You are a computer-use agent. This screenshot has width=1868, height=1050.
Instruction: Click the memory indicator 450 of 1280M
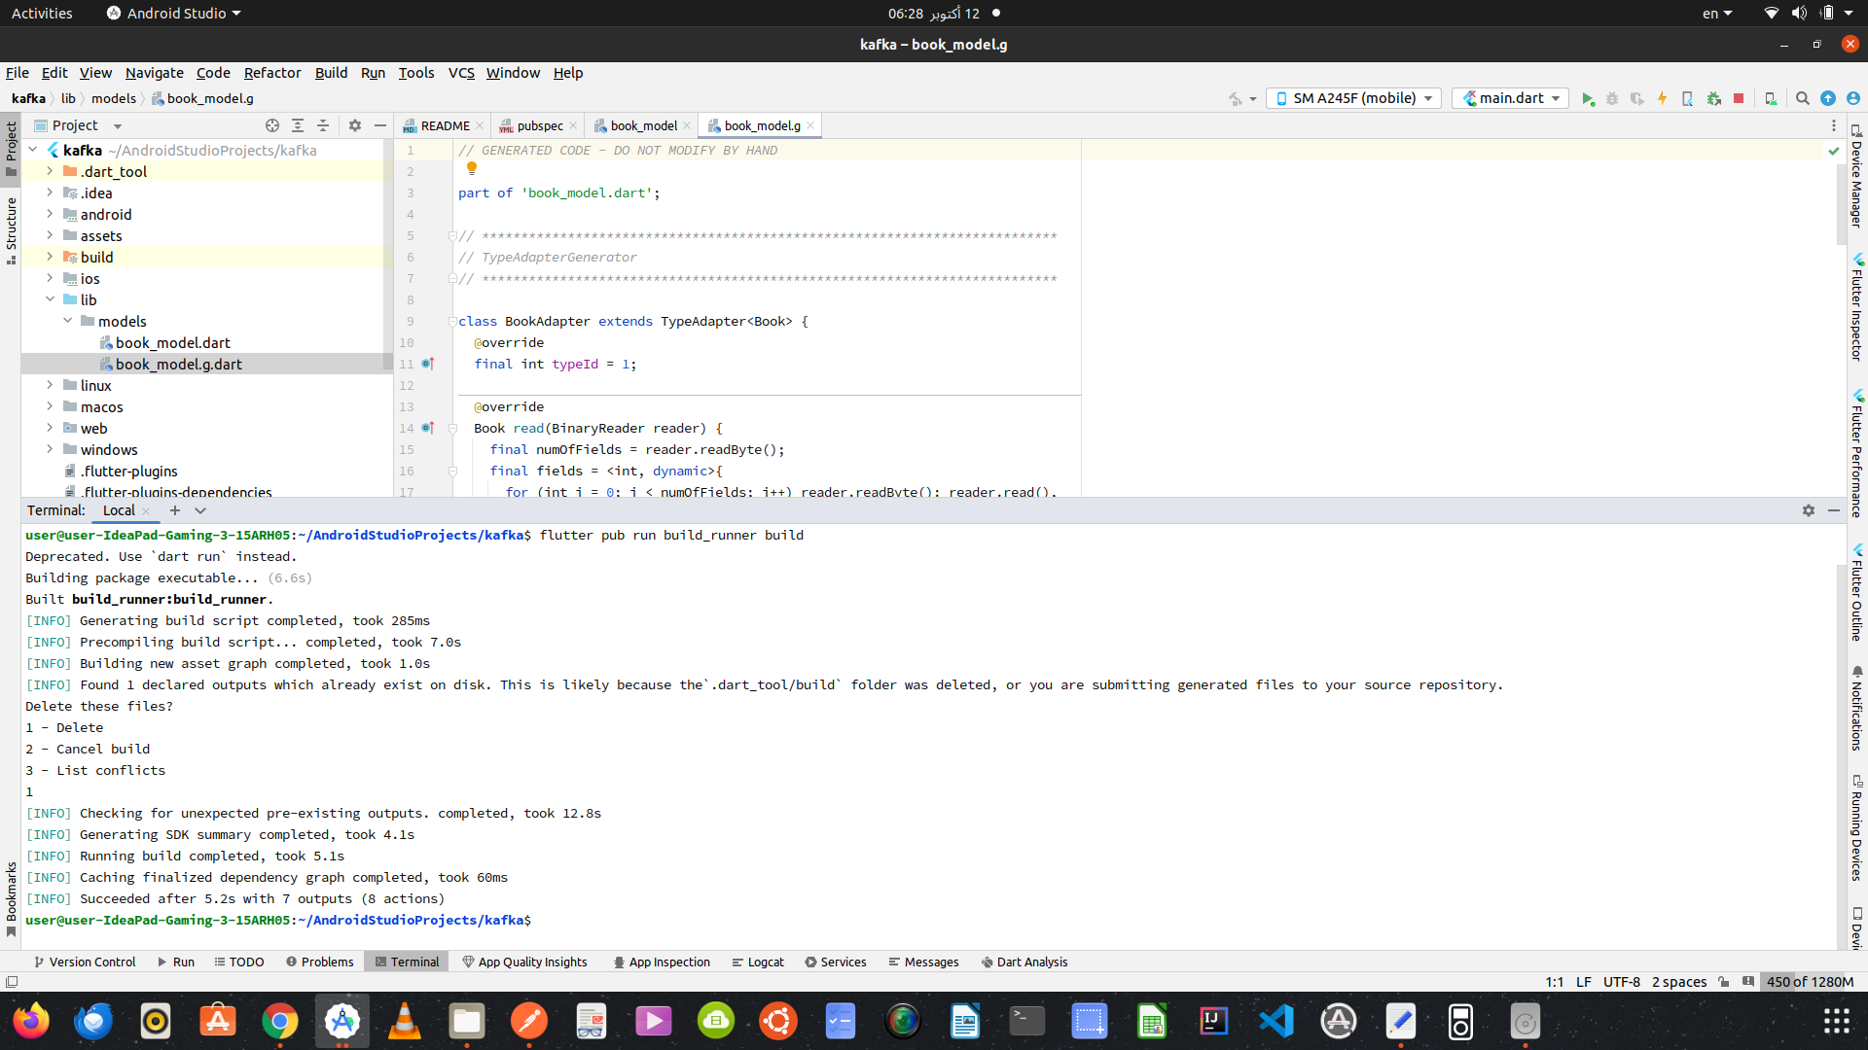[x=1810, y=982]
